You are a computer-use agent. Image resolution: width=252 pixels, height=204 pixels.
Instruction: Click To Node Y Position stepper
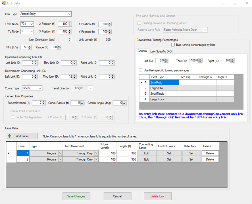pos(110,31)
